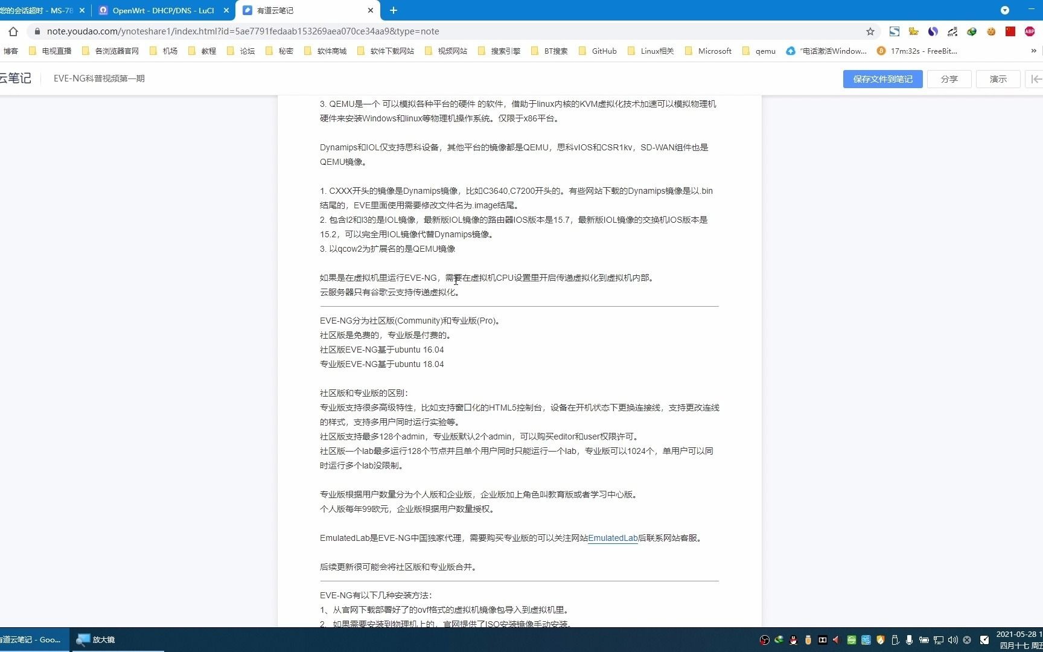Image resolution: width=1043 pixels, height=652 pixels.
Task: Open the 软件商城 bookmark folder
Action: 325,51
